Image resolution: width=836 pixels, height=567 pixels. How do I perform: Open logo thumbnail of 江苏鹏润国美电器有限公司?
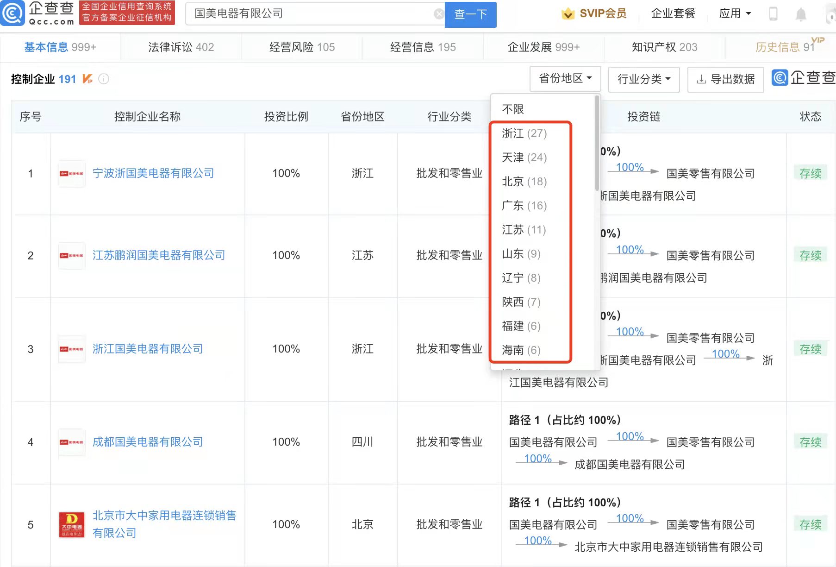[72, 256]
